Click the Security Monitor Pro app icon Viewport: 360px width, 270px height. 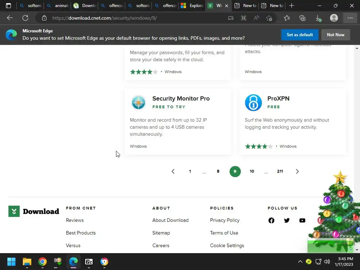(139, 102)
